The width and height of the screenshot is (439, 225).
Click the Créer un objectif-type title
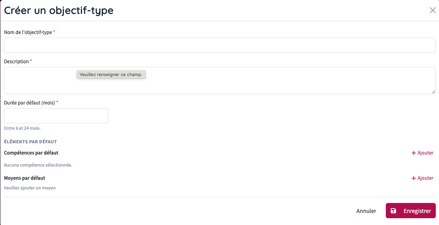tap(59, 11)
